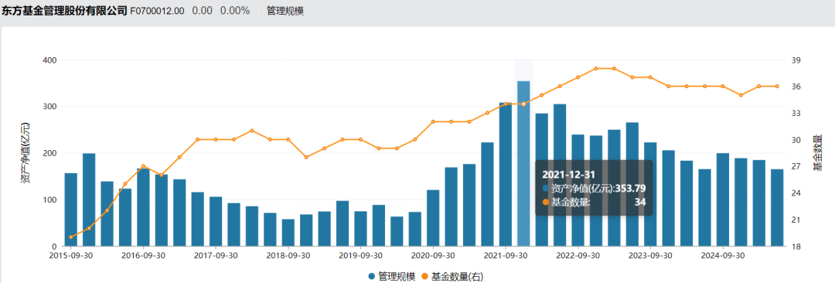The width and height of the screenshot is (835, 283).
Task: Click the bar above the 2021-09-30 label
Action: pos(506,174)
